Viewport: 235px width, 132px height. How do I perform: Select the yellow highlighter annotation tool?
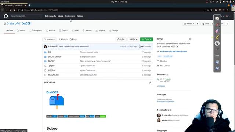[x=217, y=37]
